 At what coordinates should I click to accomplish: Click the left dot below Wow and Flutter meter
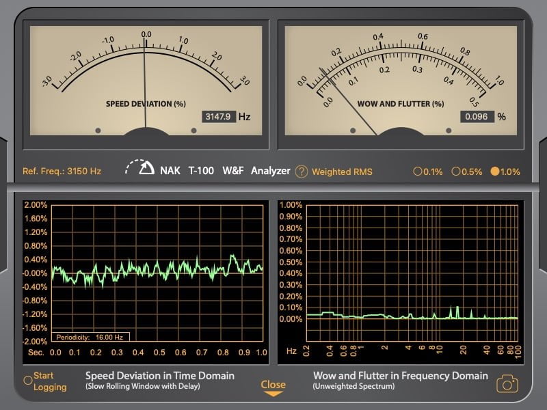coord(353,130)
